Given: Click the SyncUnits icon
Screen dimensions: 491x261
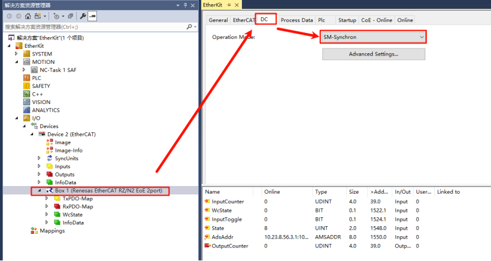Looking at the screenshot, I should coord(50,158).
